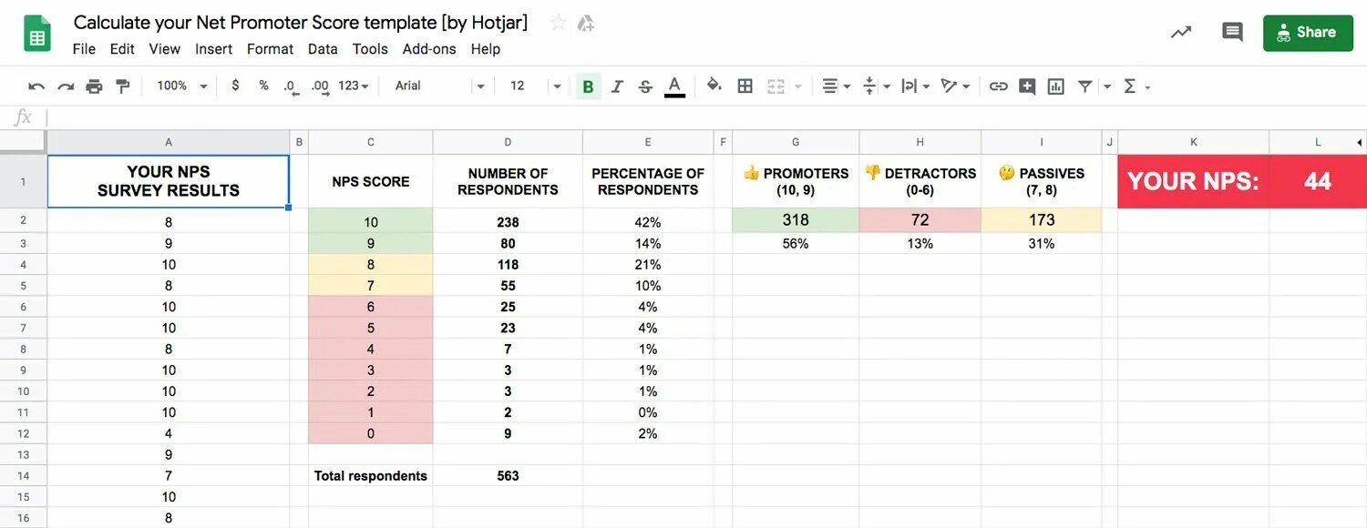Screen dimensions: 1367x528
Task: Toggle italic formatting
Action: [x=617, y=86]
